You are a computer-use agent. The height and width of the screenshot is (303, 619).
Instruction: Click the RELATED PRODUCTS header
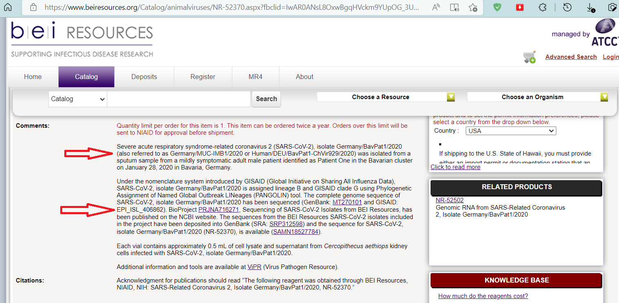coord(517,187)
